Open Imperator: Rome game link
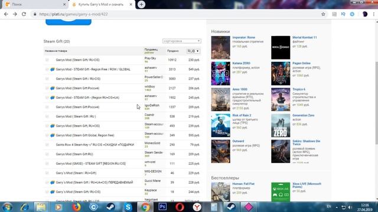Image resolution: width=378 pixels, height=212 pixels. point(244,38)
